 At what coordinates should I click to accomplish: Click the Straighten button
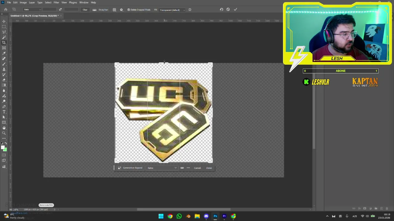pos(101,10)
